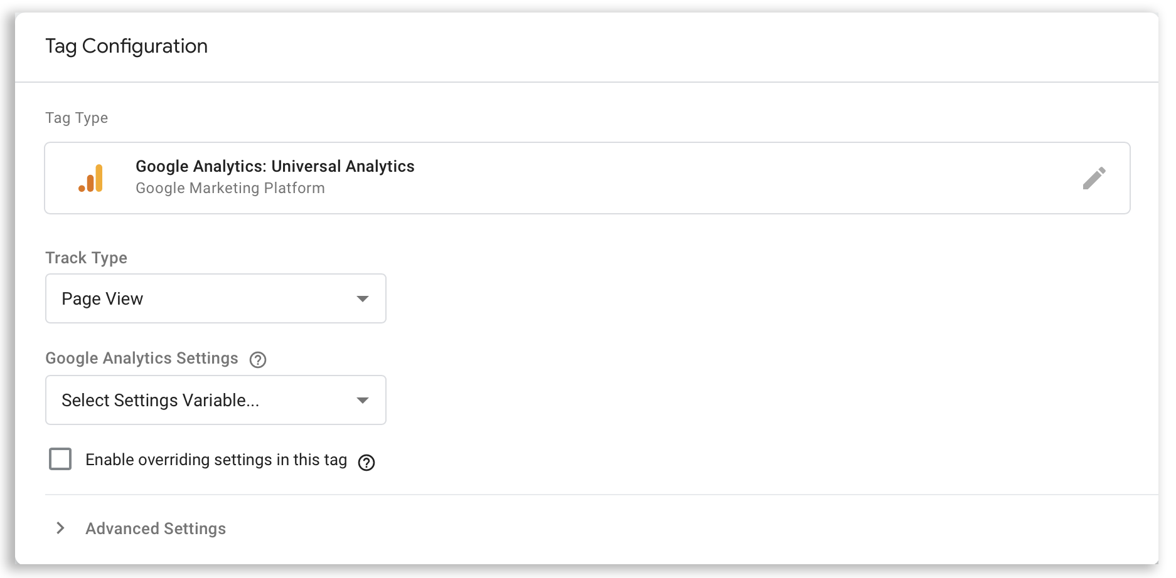Open help icon beside Google Analytics Settings
Viewport: 1176px width, 578px height.
coord(258,359)
